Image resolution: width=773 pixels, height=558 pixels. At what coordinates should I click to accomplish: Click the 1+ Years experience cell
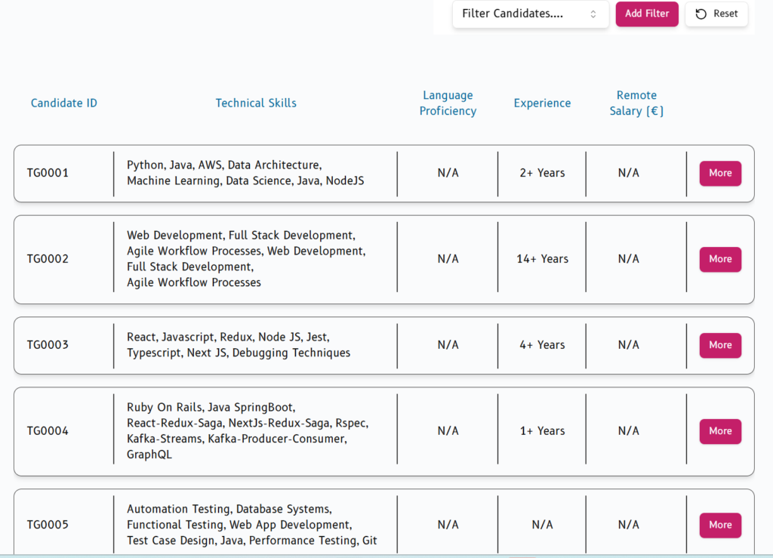point(542,431)
